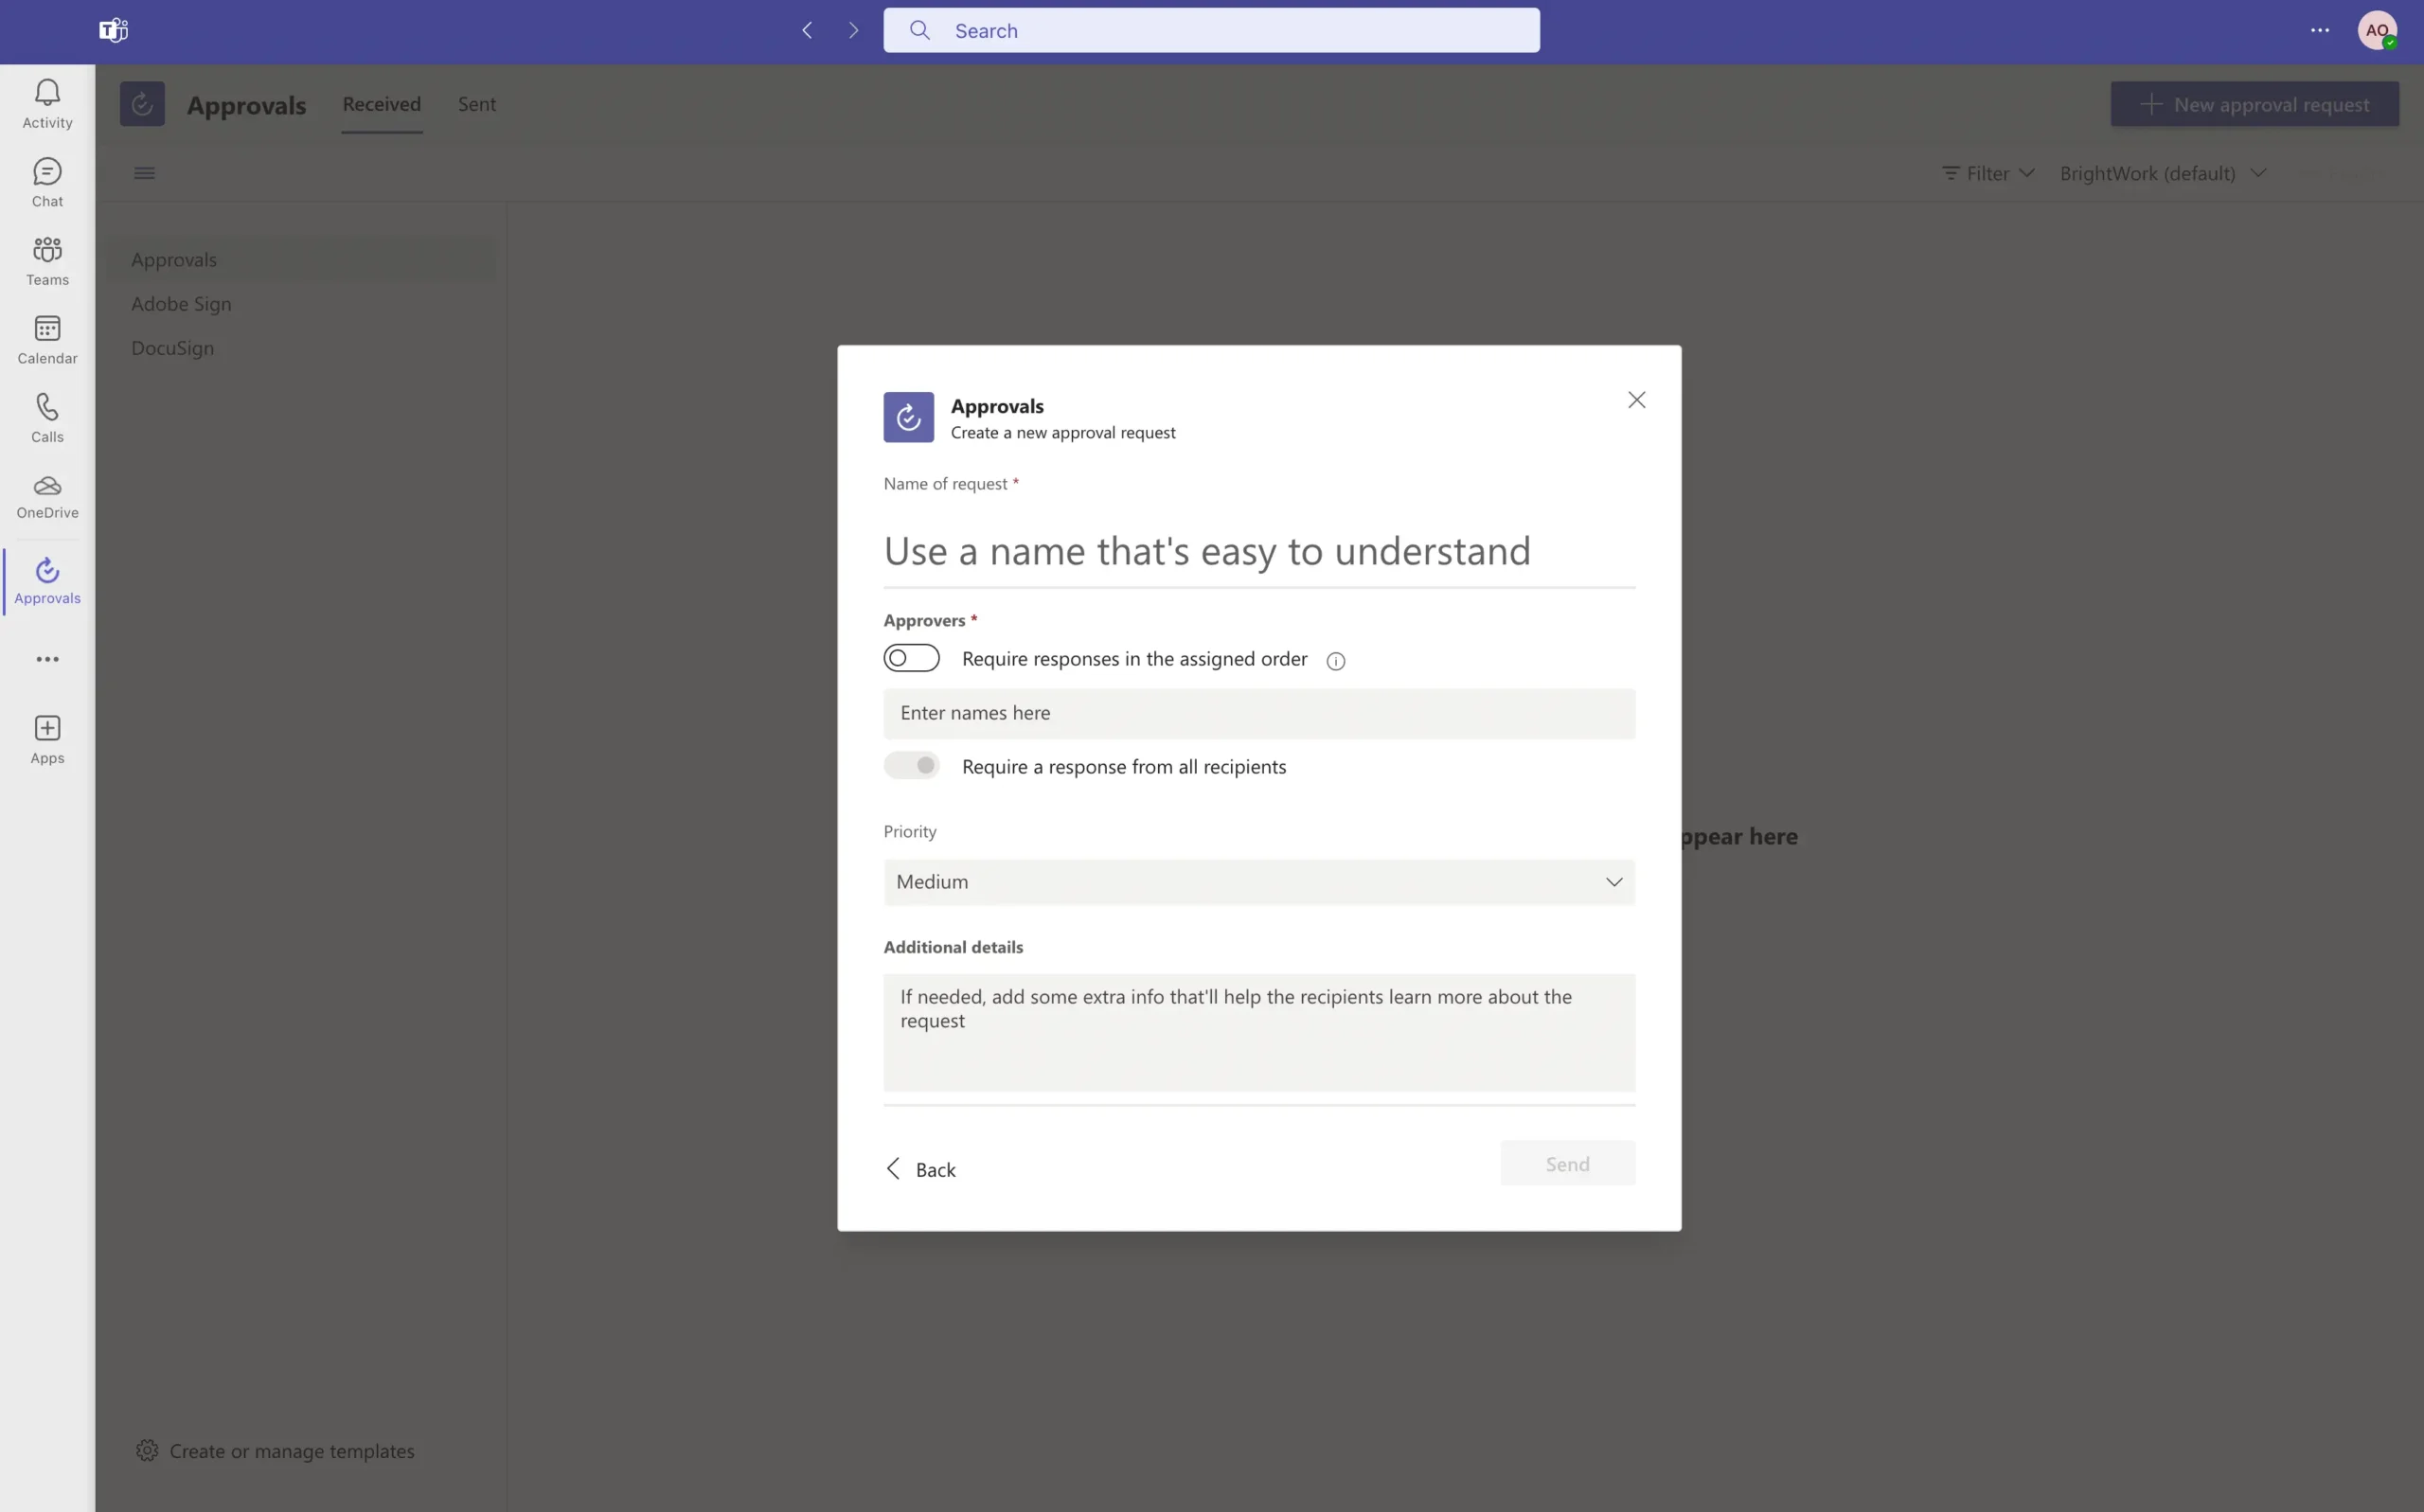
Task: Select the Received tab
Action: click(x=381, y=104)
